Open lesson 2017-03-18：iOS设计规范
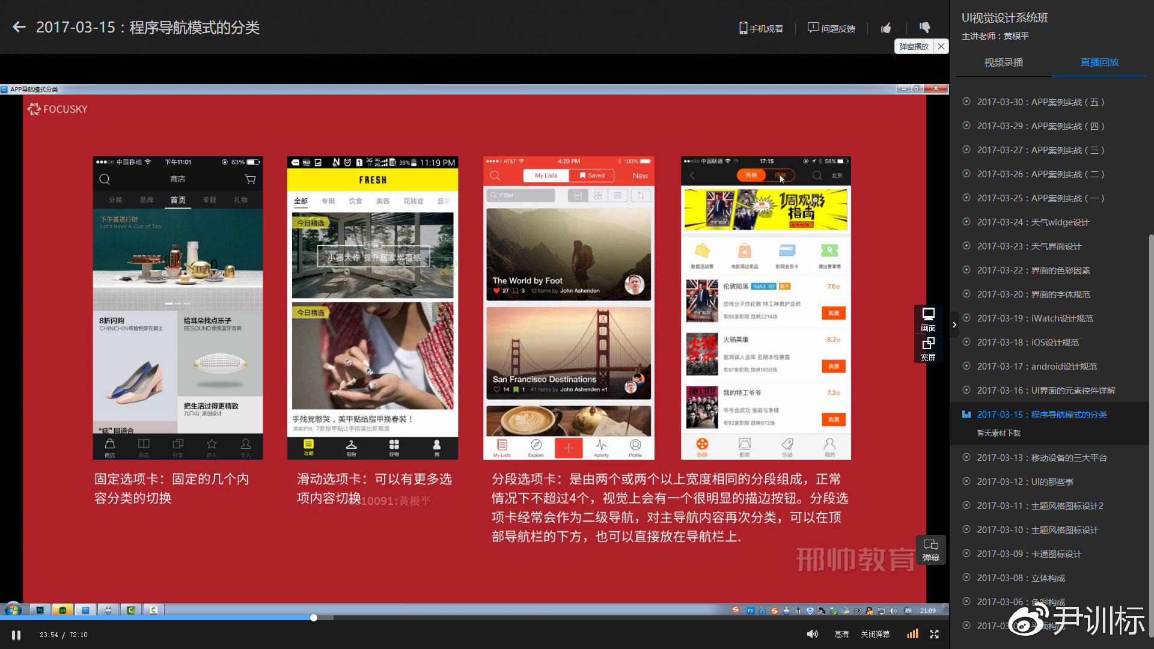1154x649 pixels. tap(1028, 343)
